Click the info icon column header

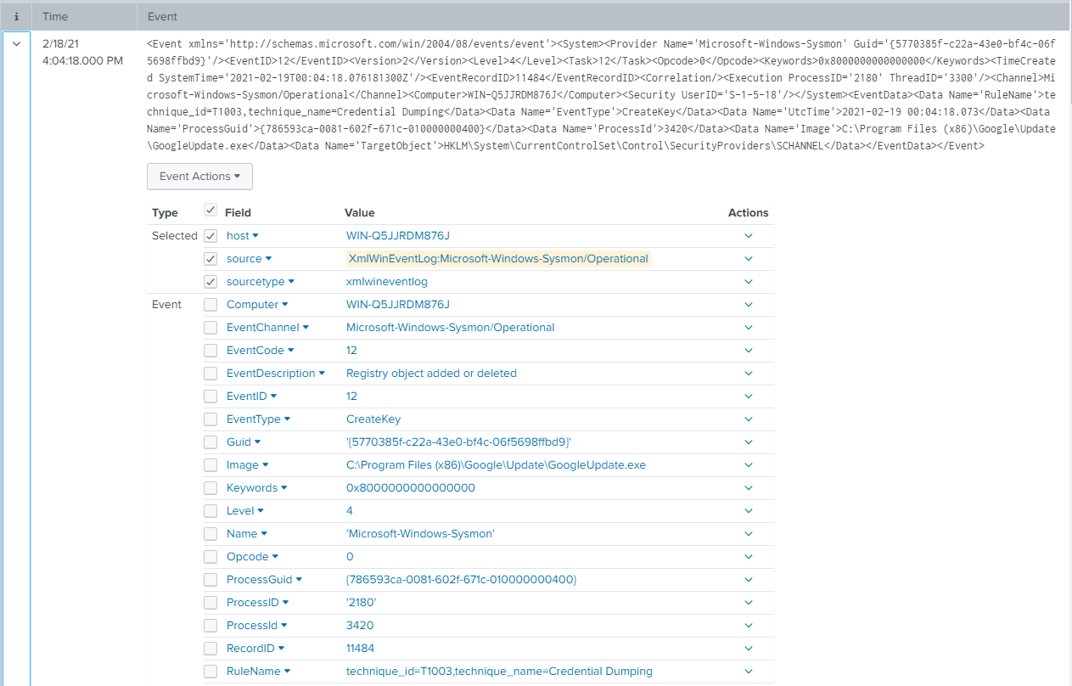(x=16, y=16)
